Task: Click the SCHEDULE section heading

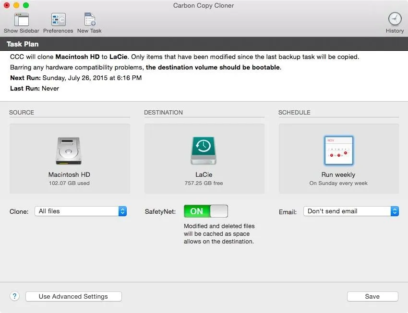Action: tap(294, 113)
